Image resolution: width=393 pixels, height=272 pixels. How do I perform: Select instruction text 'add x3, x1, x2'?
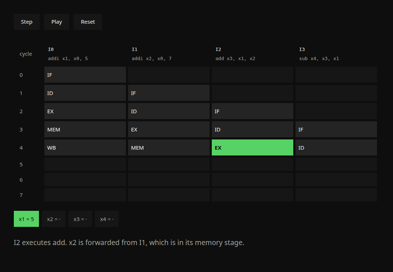(x=235, y=58)
